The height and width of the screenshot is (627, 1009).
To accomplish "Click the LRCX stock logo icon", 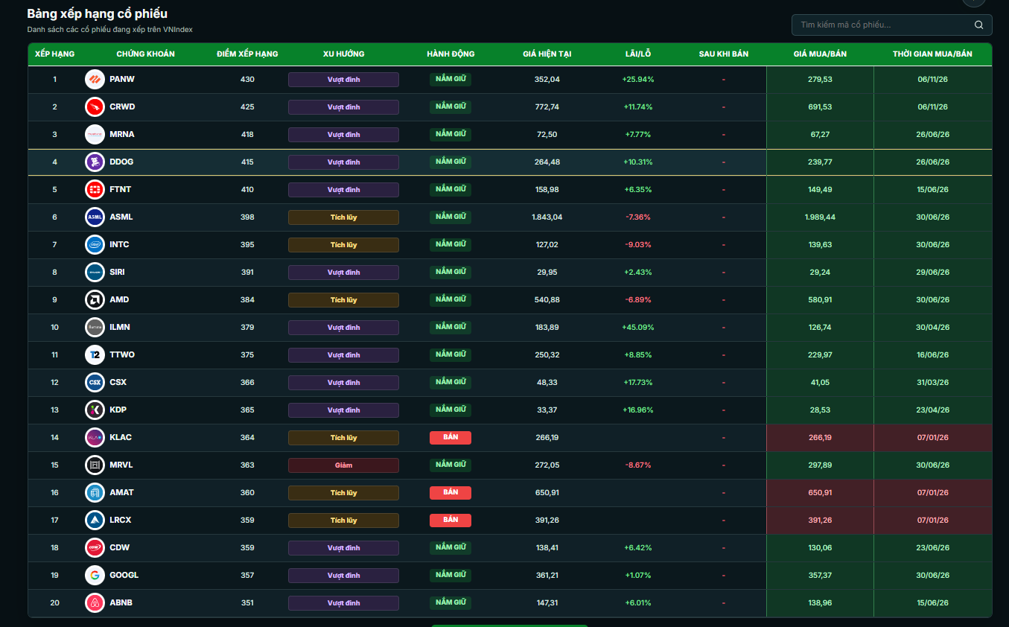I will [95, 520].
